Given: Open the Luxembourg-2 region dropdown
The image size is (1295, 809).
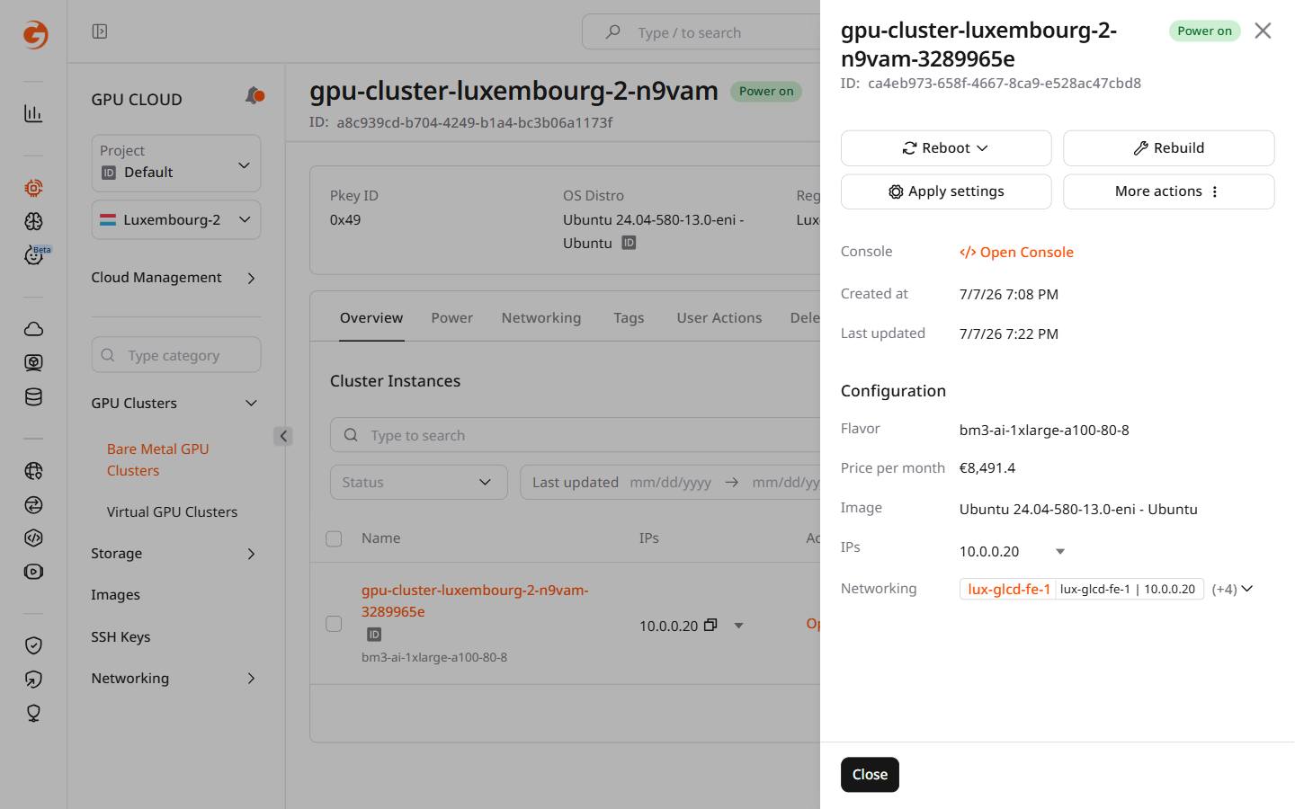Looking at the screenshot, I should tap(176, 219).
